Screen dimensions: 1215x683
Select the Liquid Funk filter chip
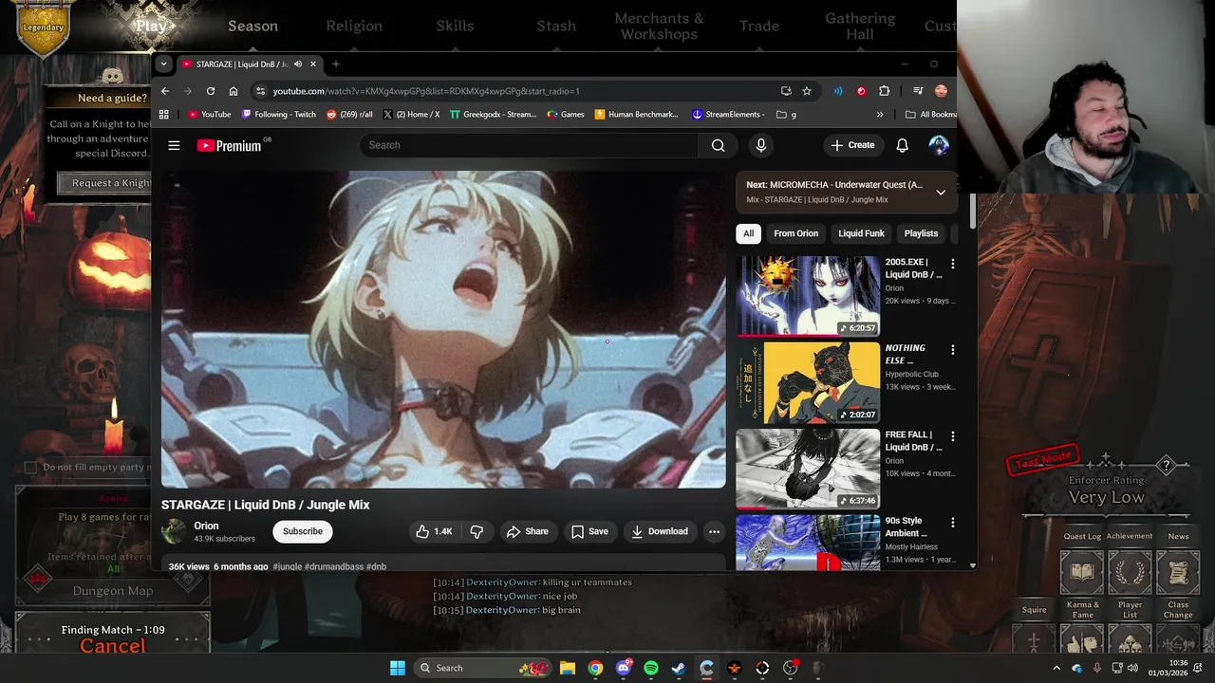click(861, 233)
